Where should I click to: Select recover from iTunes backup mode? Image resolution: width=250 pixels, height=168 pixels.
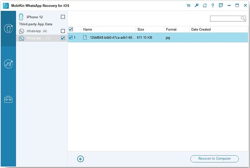pos(8,64)
